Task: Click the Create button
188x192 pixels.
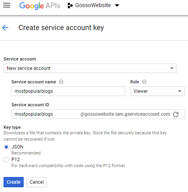Action: [13, 182]
